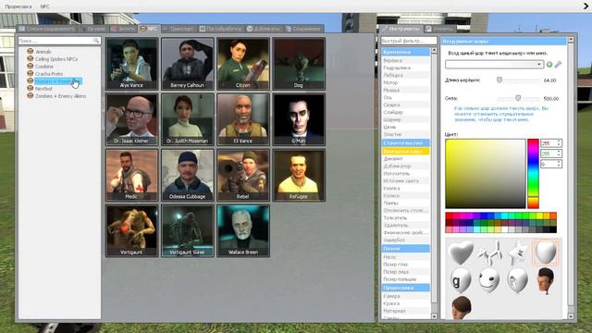The height and width of the screenshot is (333, 592).
Task: Open Zombies + Enemy Aliens category
Action: coord(60,96)
